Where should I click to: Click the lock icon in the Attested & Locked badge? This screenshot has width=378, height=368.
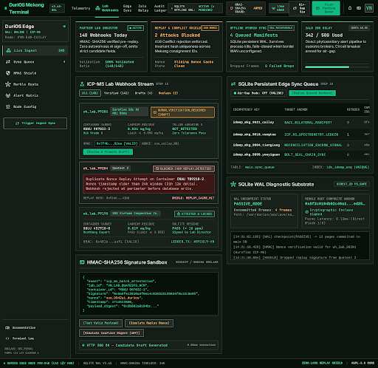pyautogui.click(x=179, y=214)
